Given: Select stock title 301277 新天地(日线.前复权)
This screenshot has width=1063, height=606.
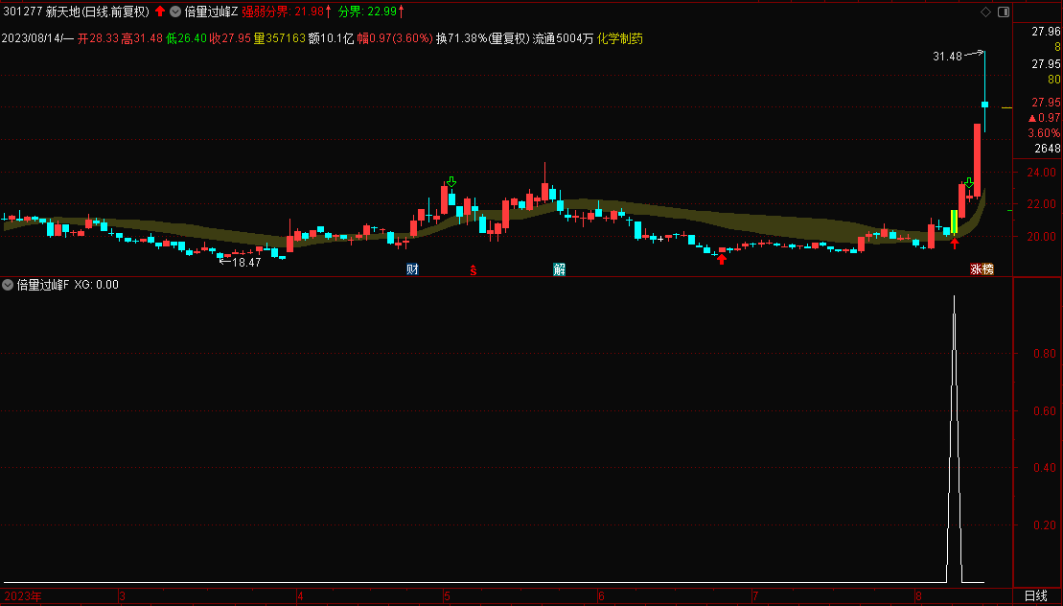Looking at the screenshot, I should 76,12.
